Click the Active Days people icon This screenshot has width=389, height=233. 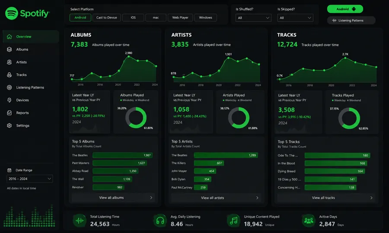pos(309,220)
